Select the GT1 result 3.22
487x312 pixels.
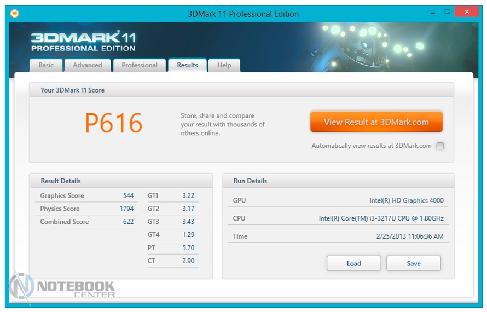point(188,195)
